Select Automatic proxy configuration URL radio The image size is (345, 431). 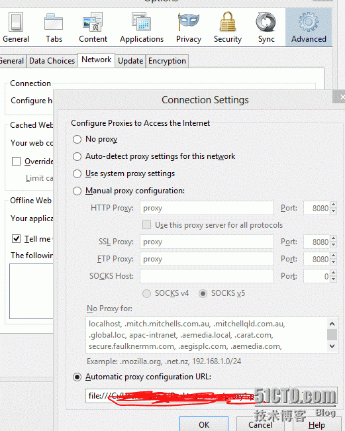(77, 377)
